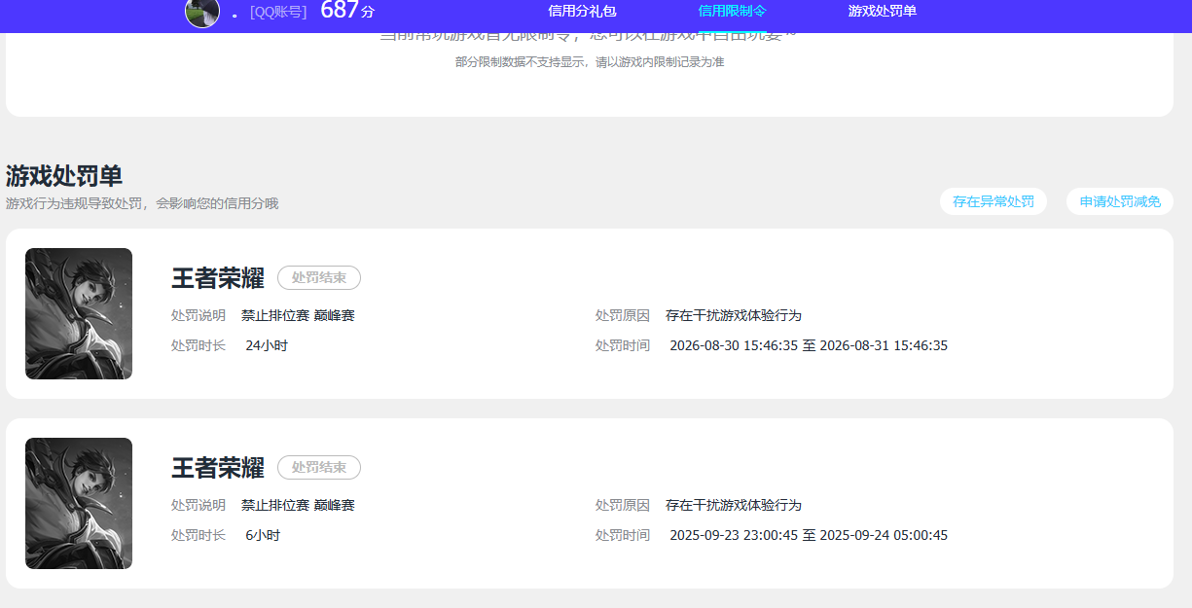Click 禁止排位赛 巅峰赛 in the 24小时 card
The width and height of the screenshot is (1192, 608).
point(298,315)
